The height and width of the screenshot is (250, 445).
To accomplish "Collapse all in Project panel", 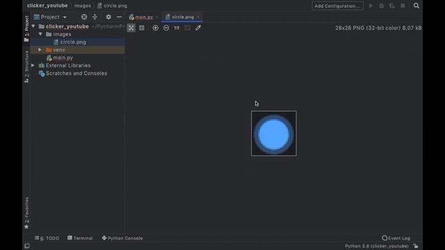I will pos(95,17).
